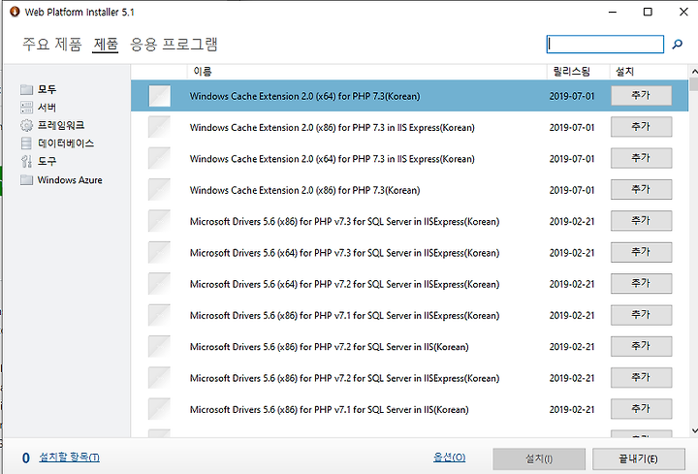Open the 응용 프로그램 tab
Screen dimensions: 698x474
[174, 44]
